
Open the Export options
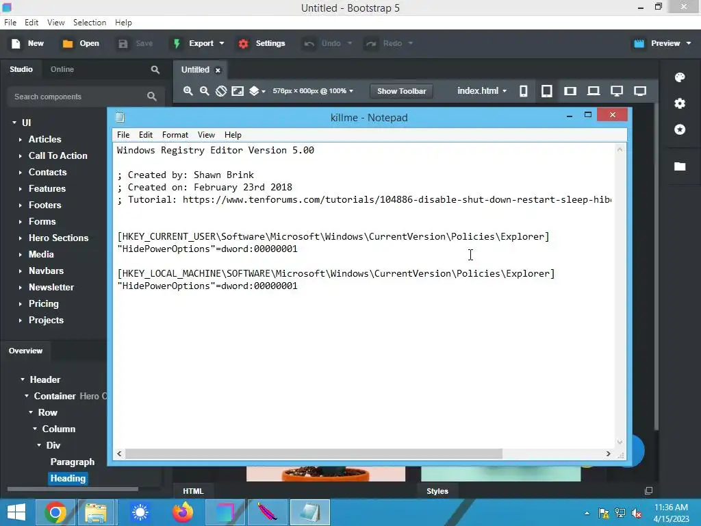click(199, 43)
